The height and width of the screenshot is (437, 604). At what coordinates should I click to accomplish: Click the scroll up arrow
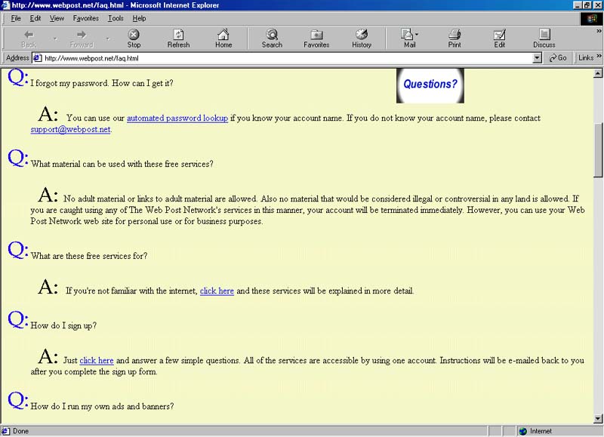pos(598,73)
